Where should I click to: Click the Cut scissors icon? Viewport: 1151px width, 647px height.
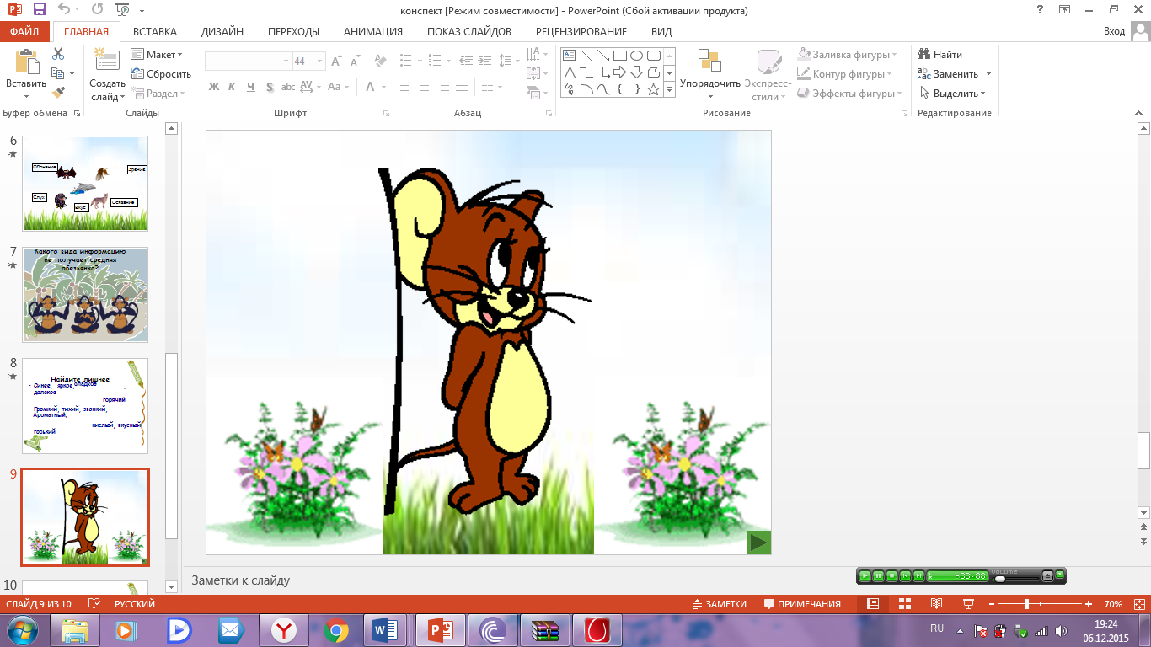(58, 54)
